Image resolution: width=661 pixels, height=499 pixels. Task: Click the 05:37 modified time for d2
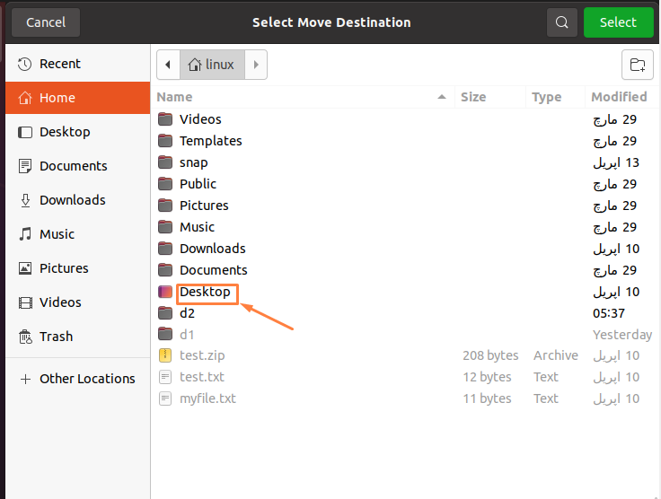point(609,313)
